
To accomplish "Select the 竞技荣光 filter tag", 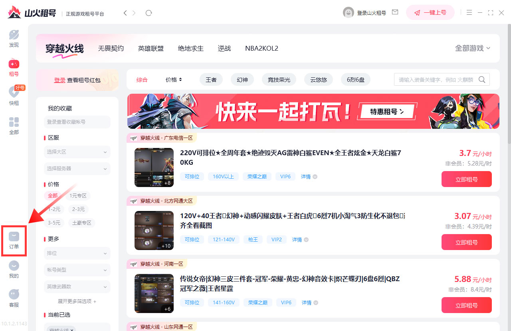I will point(279,80).
